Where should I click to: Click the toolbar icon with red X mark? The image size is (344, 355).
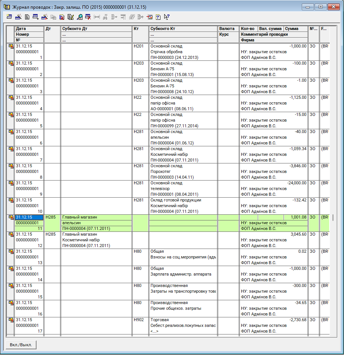tap(88, 17)
